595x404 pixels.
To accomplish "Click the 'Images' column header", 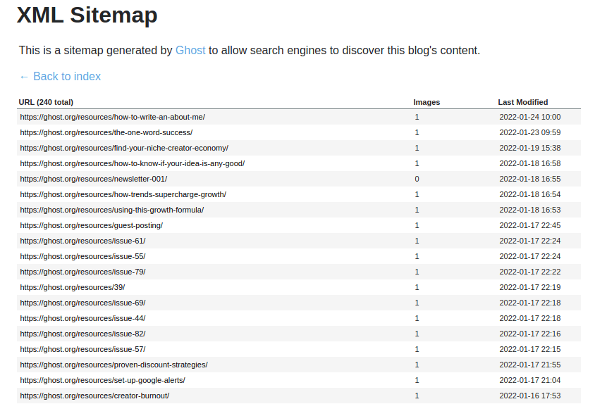I will click(x=427, y=102).
